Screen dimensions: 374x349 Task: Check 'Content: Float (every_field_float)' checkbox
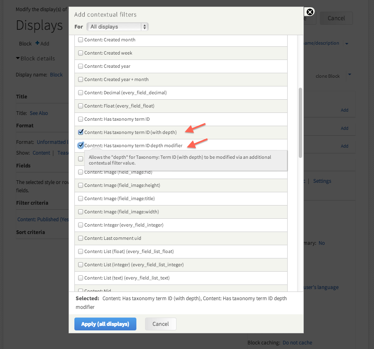coord(81,106)
